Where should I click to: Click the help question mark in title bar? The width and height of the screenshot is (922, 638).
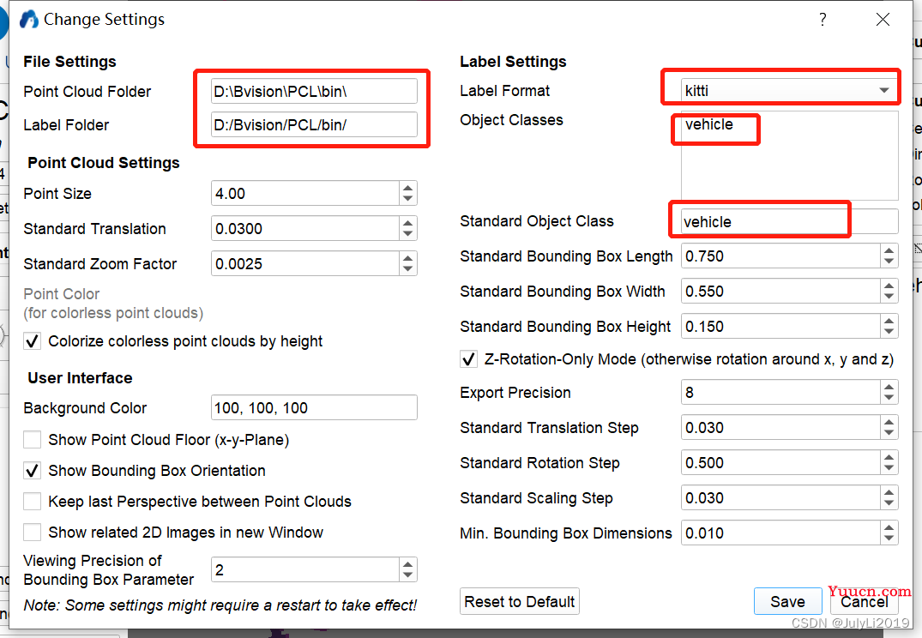(x=823, y=20)
